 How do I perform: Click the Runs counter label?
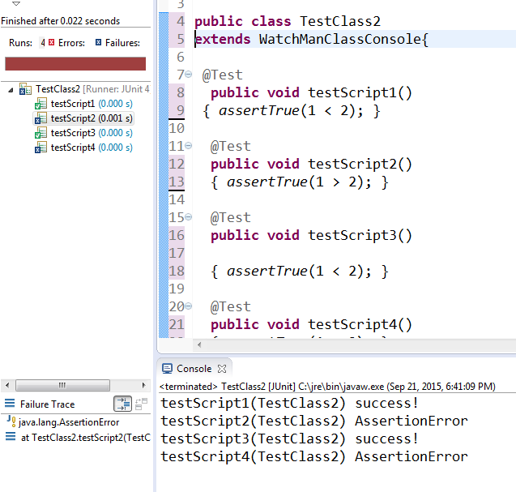[x=21, y=42]
